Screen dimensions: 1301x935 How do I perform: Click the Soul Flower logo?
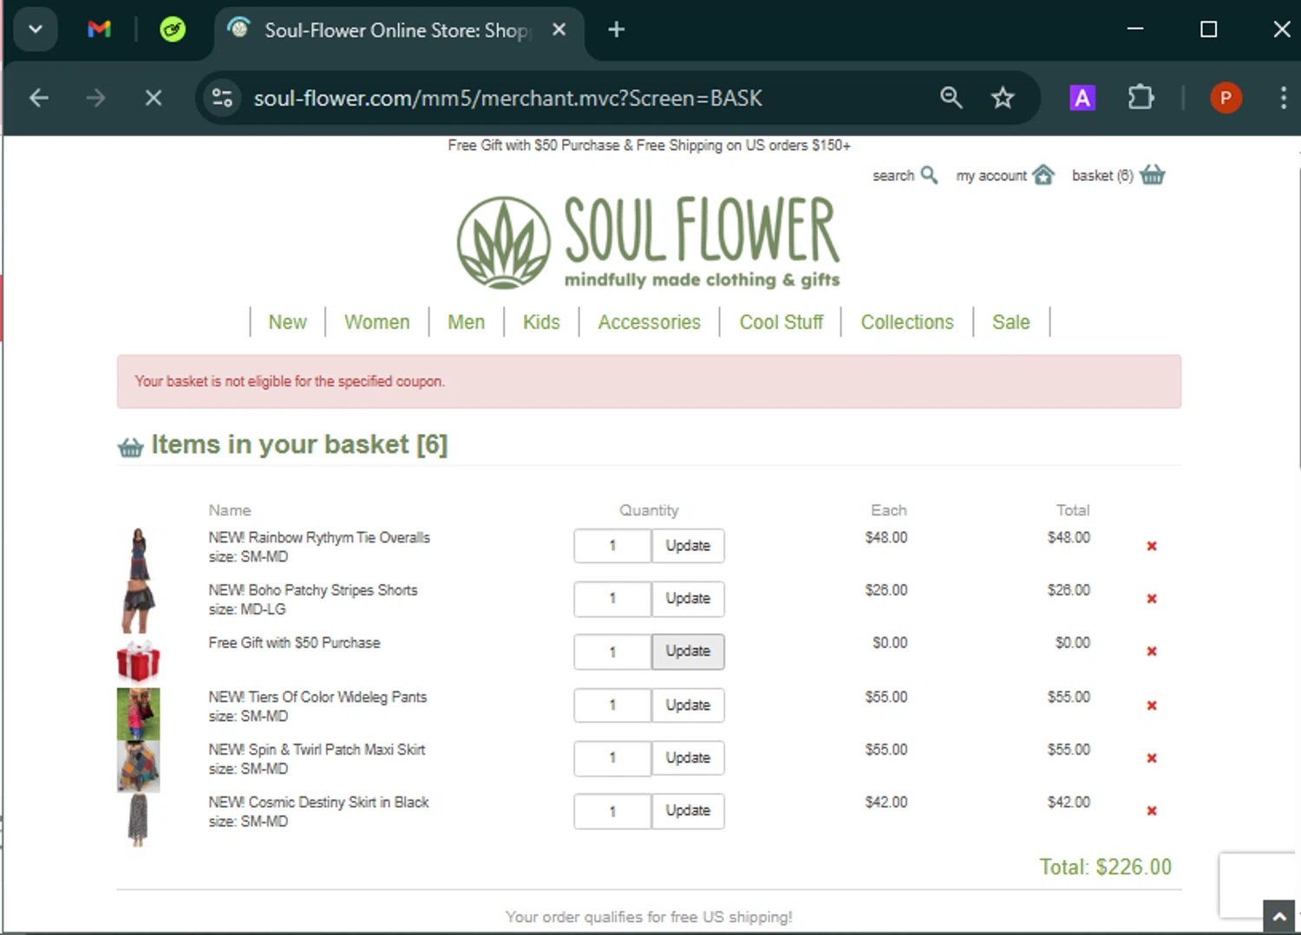(x=648, y=243)
